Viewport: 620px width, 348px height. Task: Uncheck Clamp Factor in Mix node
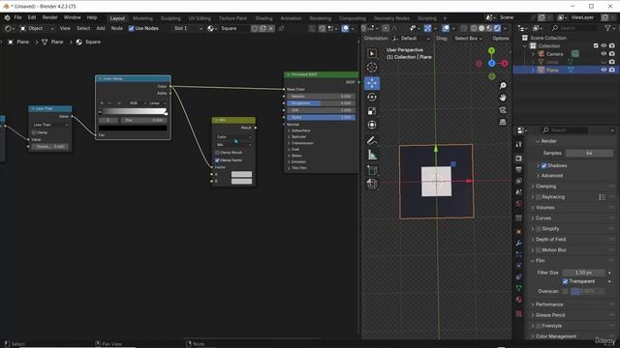217,160
